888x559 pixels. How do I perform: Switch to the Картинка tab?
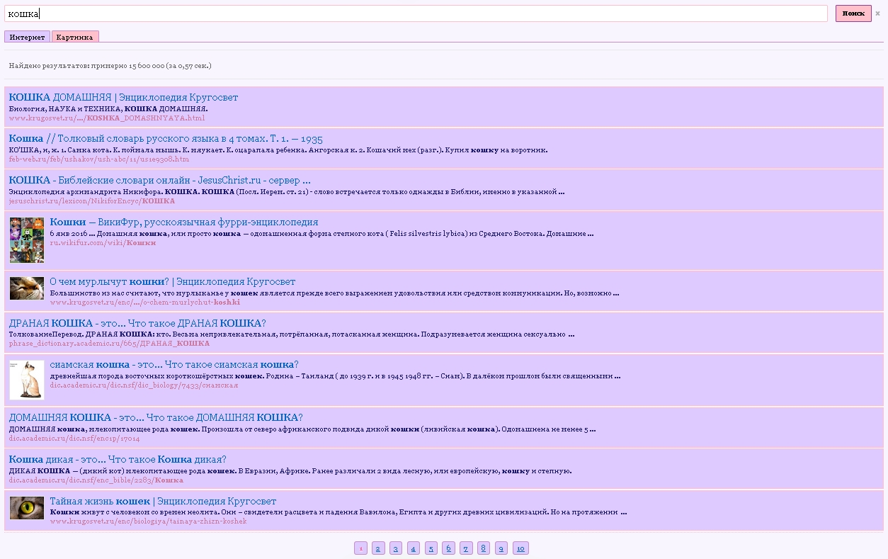click(x=75, y=37)
